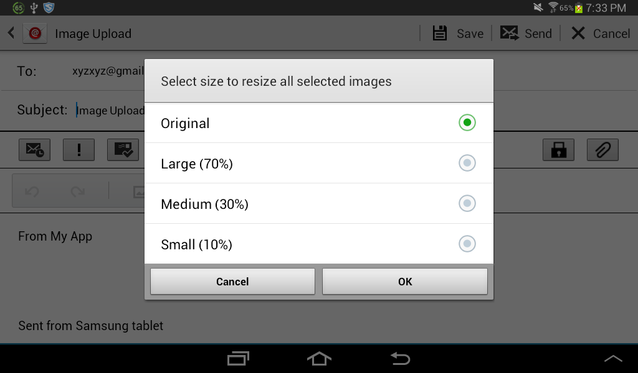Viewport: 638px width, 373px height.
Task: Click the Save floppy disk icon
Action: tap(439, 34)
